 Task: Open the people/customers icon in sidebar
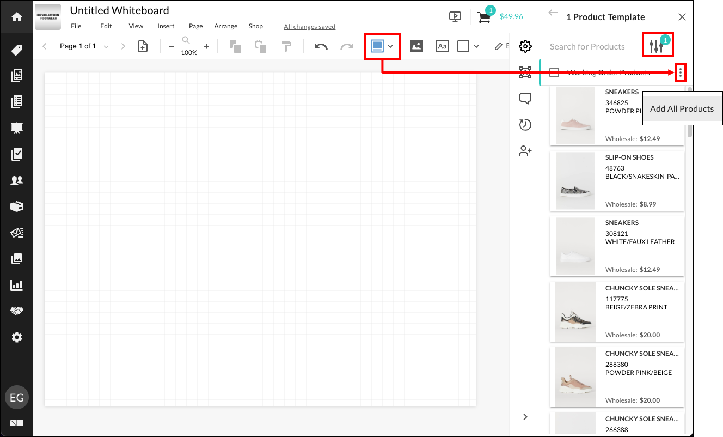[x=17, y=180]
